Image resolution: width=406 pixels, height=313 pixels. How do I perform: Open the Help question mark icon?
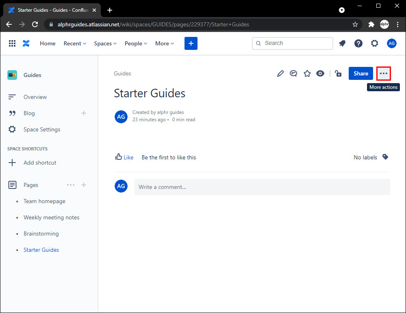pyautogui.click(x=358, y=43)
